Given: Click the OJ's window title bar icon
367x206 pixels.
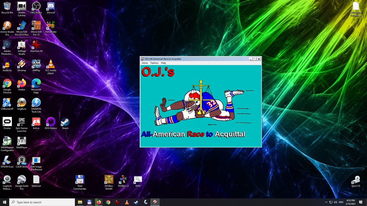Looking at the screenshot, I should [x=143, y=59].
